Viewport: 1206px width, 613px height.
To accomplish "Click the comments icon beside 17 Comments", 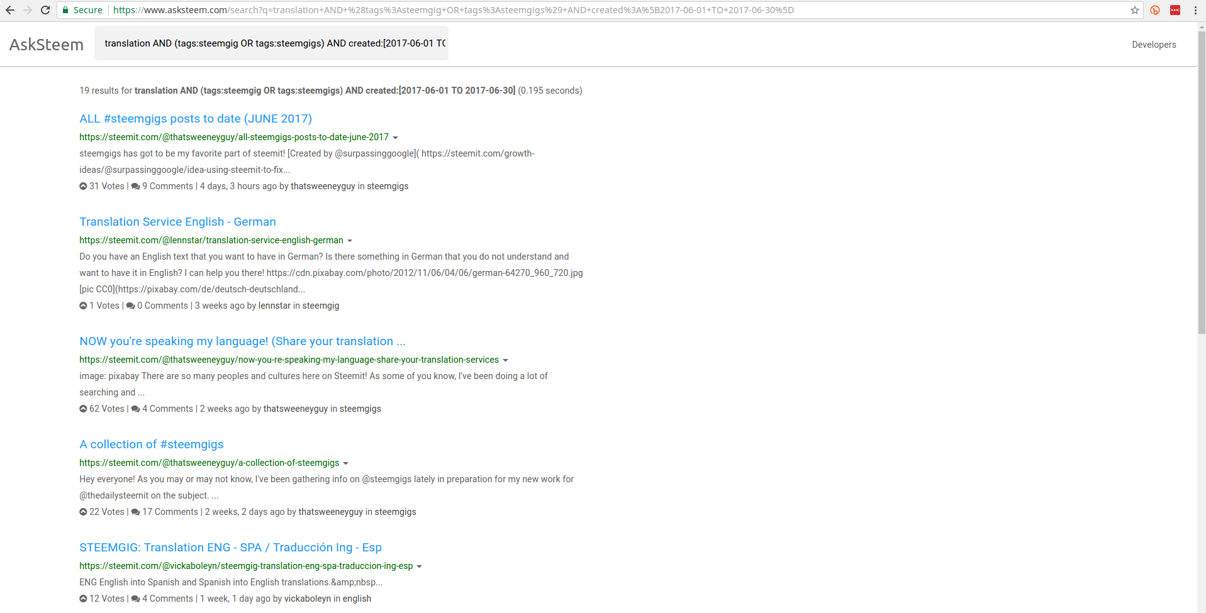I will 135,512.
